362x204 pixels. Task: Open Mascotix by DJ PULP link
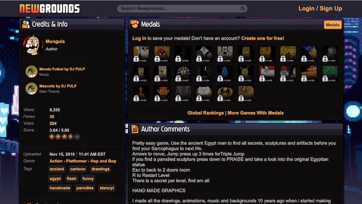58,86
